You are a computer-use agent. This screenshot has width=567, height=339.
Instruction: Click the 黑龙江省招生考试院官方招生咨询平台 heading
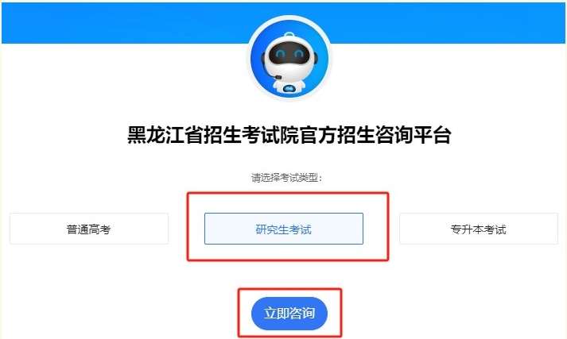(289, 135)
